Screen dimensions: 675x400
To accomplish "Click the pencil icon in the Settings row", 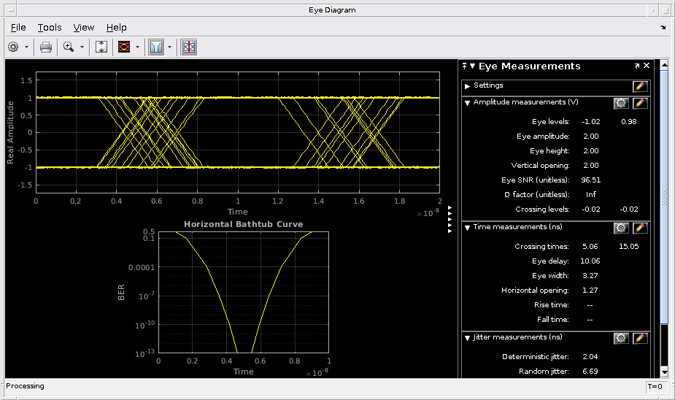I will [x=640, y=85].
